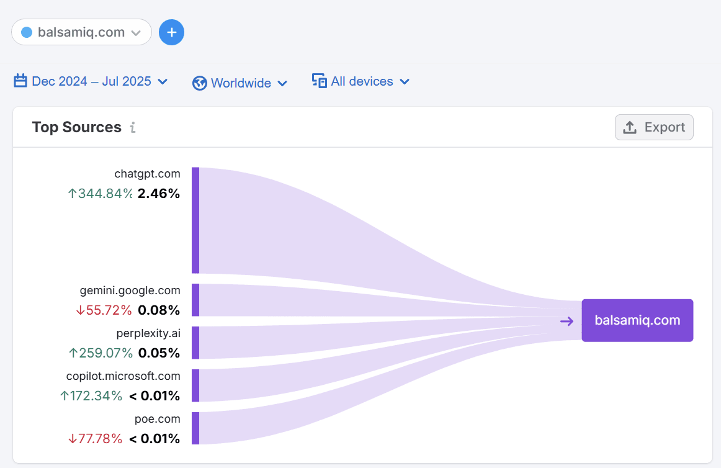This screenshot has height=468, width=721.
Task: Click the copilot.microsoft.com source label
Action: coord(123,376)
